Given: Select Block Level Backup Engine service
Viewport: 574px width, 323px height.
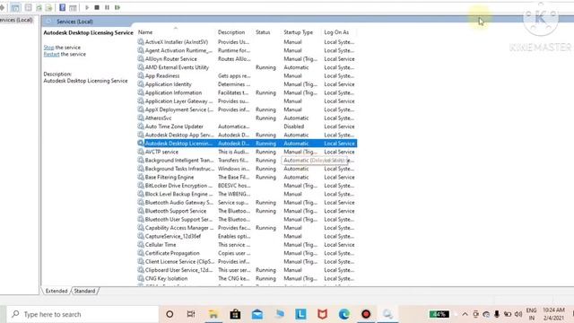Looking at the screenshot, I should [x=247, y=194].
